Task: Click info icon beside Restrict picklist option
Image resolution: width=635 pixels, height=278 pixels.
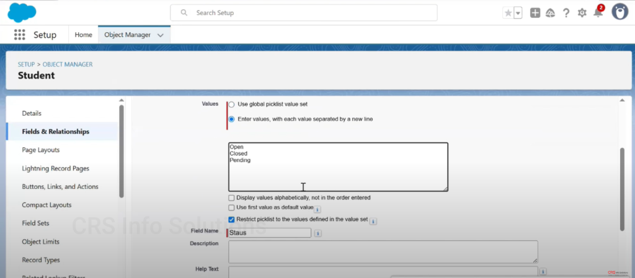Action: coord(373,222)
